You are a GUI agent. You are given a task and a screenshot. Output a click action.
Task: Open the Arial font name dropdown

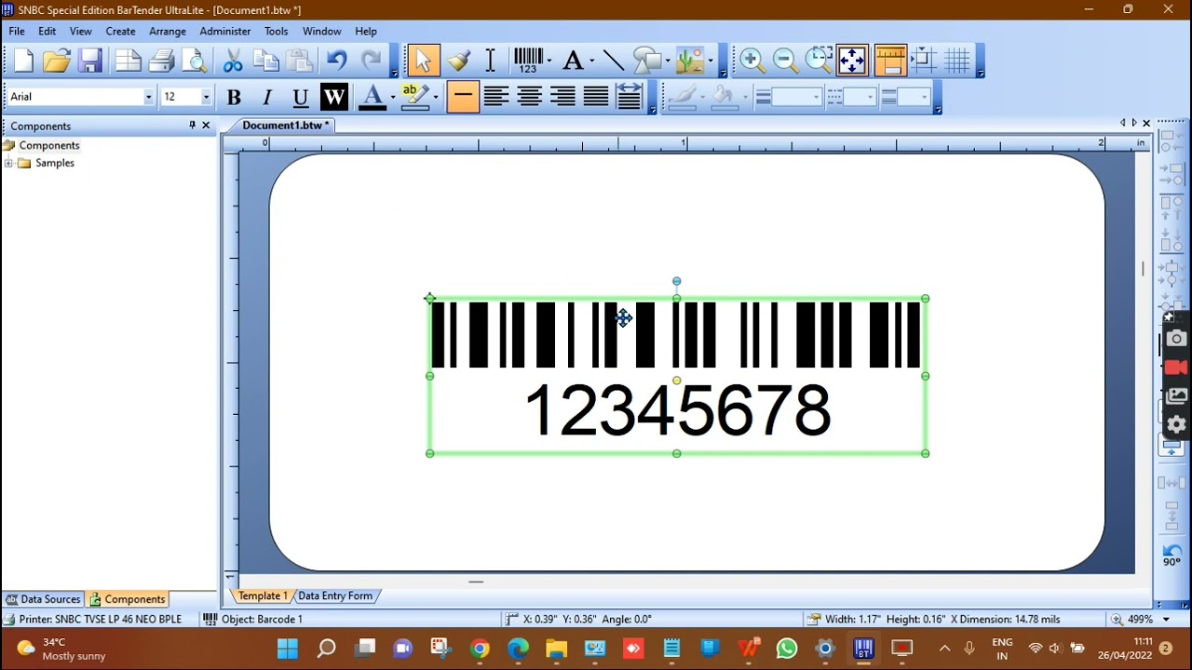[148, 97]
